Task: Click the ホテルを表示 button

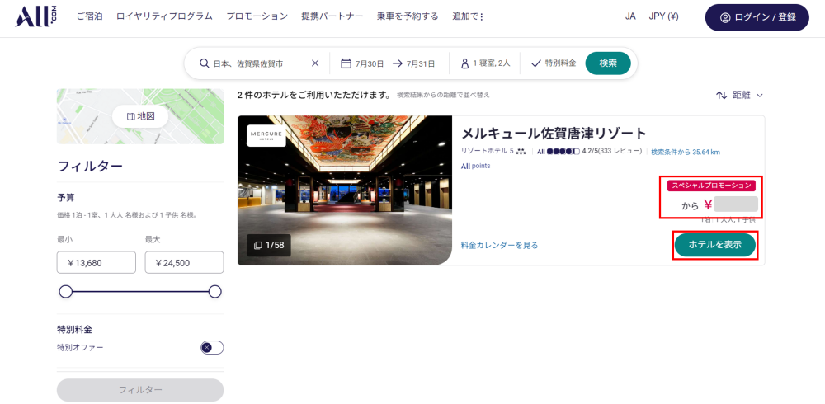Action: pyautogui.click(x=715, y=245)
